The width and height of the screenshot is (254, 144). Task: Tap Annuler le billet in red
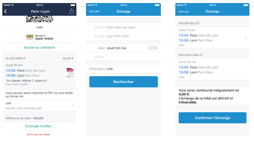click(38, 135)
